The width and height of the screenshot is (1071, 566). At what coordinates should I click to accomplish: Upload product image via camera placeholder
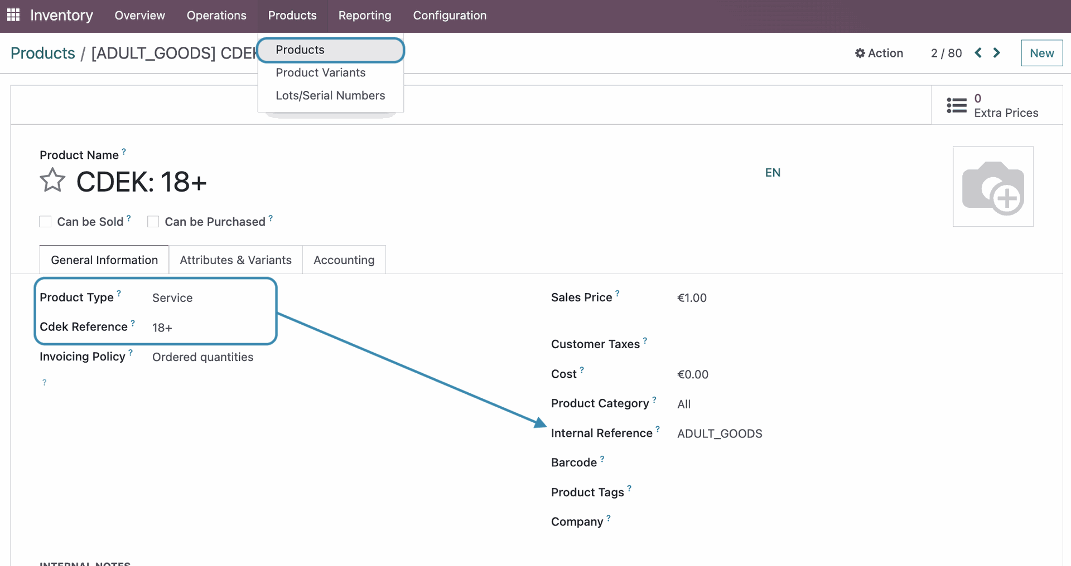992,187
